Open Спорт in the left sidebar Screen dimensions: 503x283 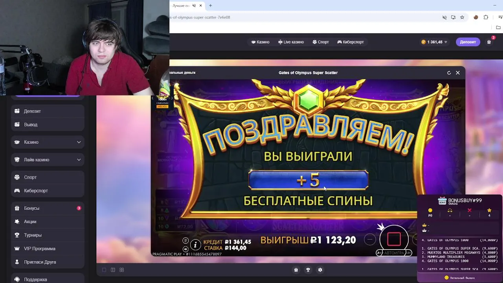pos(48,177)
